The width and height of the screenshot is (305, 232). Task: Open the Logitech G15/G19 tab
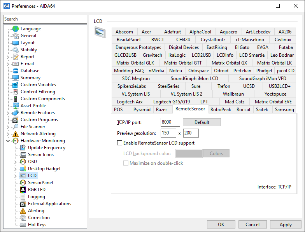pyautogui.click(x=172, y=102)
